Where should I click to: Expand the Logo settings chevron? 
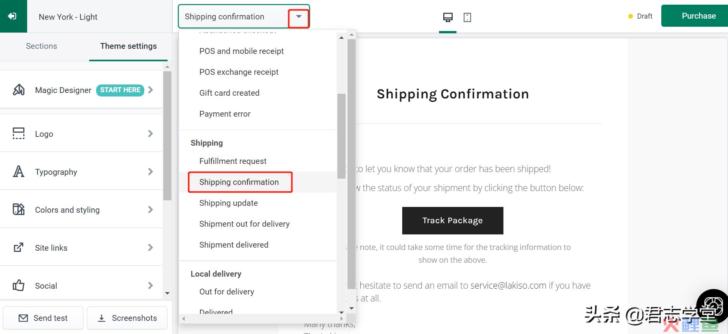pyautogui.click(x=150, y=134)
